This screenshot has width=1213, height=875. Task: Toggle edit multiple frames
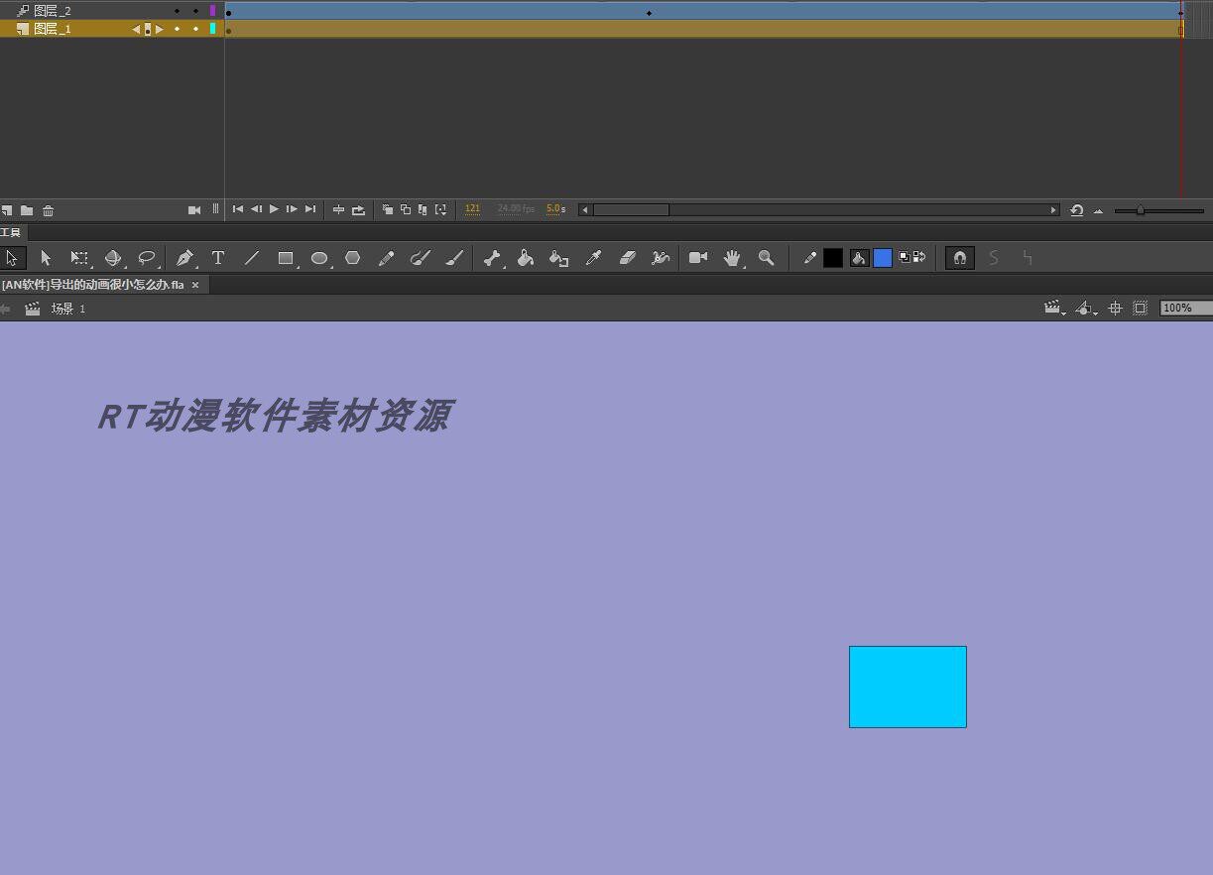pyautogui.click(x=424, y=209)
